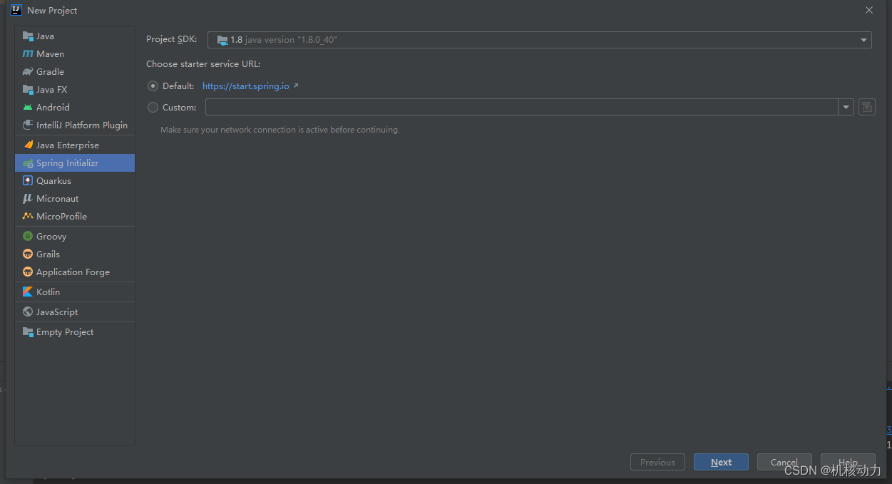Select Grails in the generator list
Screen dimensions: 892x484
(x=75, y=254)
